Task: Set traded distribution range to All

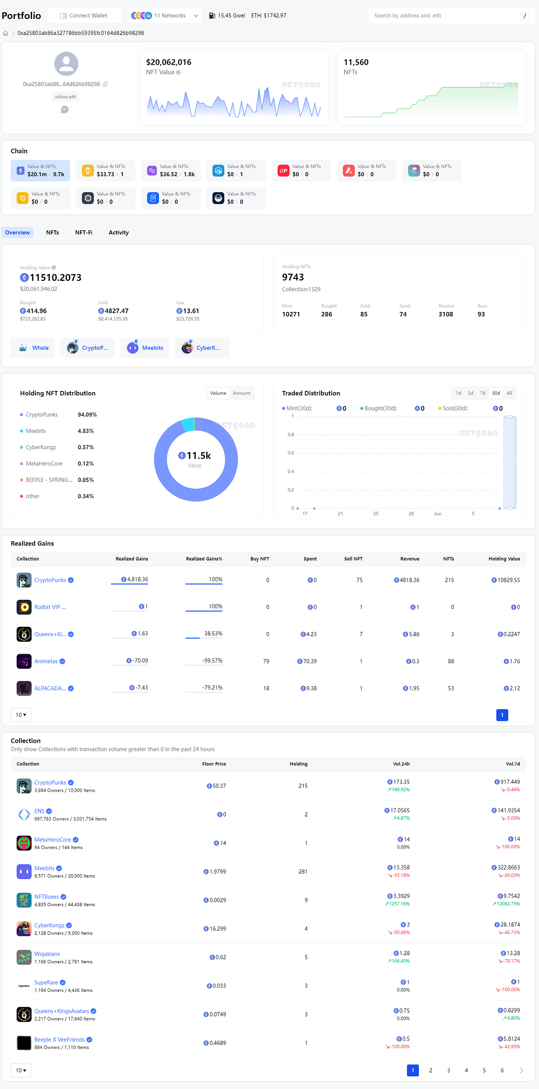Action: pos(509,393)
